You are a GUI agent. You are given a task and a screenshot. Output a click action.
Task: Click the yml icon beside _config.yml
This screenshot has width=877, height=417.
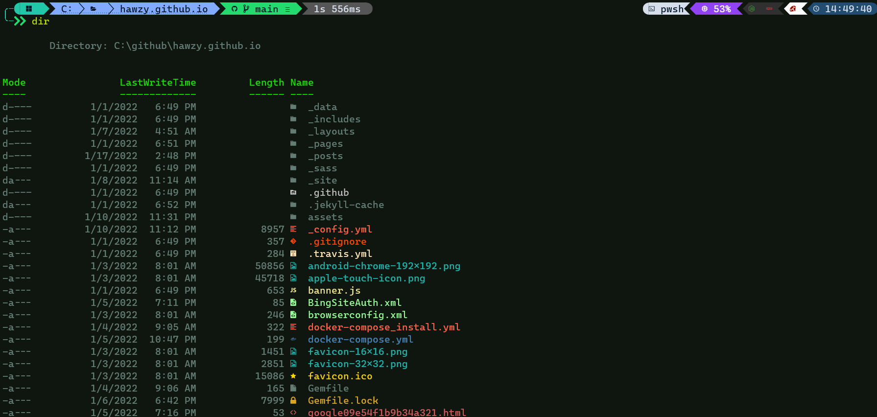[x=293, y=229]
